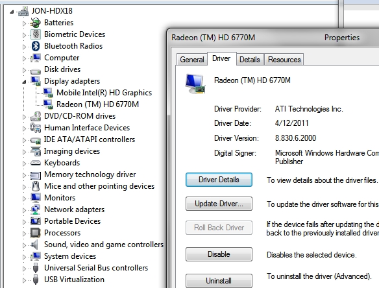Select the Memory technology driver label
Image resolution: width=379 pixels, height=288 pixels.
(x=90, y=174)
